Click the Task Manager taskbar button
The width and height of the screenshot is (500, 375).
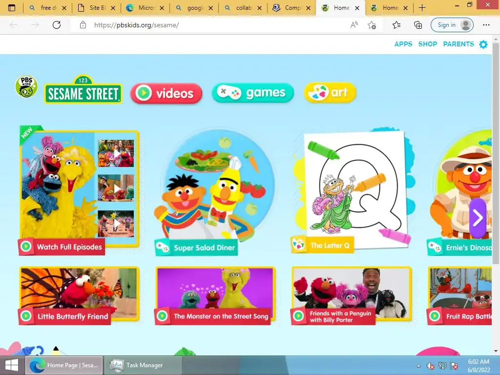pyautogui.click(x=143, y=365)
